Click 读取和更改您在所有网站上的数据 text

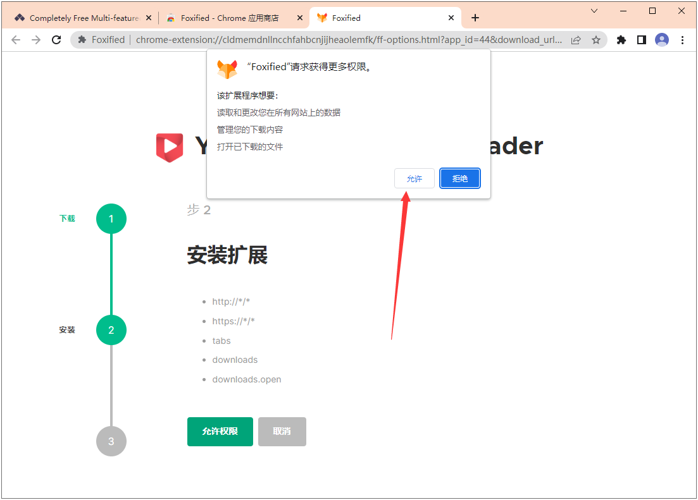point(278,113)
